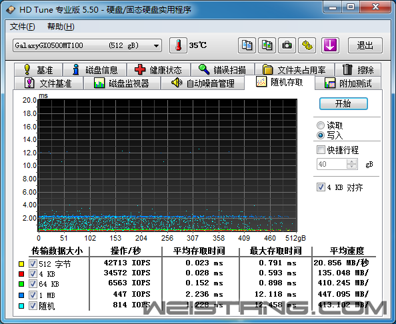Decrease the 快捷行程 gB spinner value
The image size is (396, 324).
coord(351,167)
